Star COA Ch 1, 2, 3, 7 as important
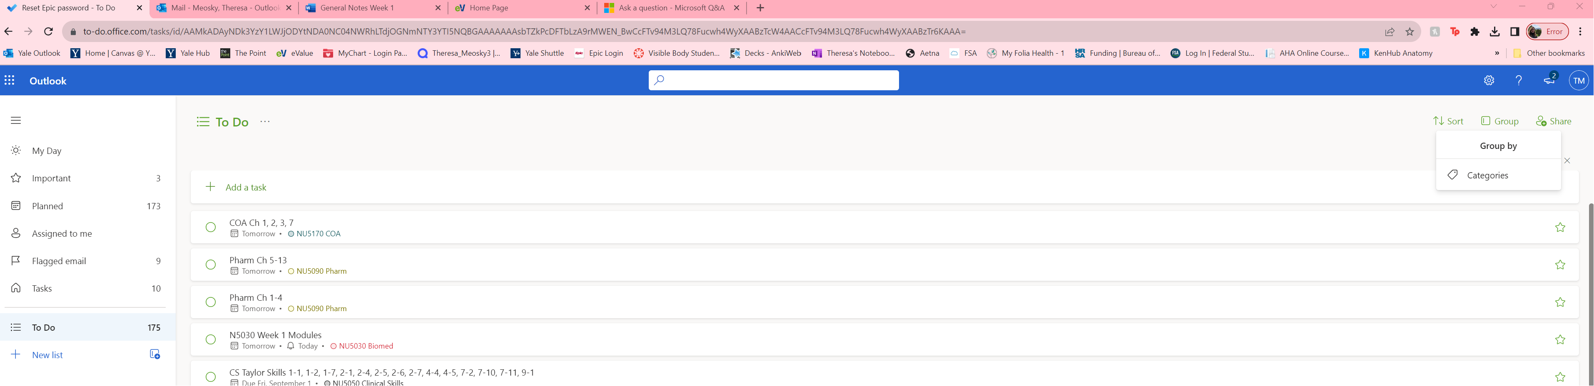Viewport: 1594px width, 386px height. (x=1560, y=227)
